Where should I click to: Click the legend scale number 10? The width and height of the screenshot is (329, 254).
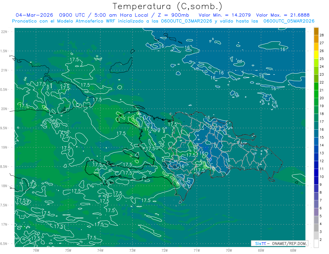[x=322, y=177]
